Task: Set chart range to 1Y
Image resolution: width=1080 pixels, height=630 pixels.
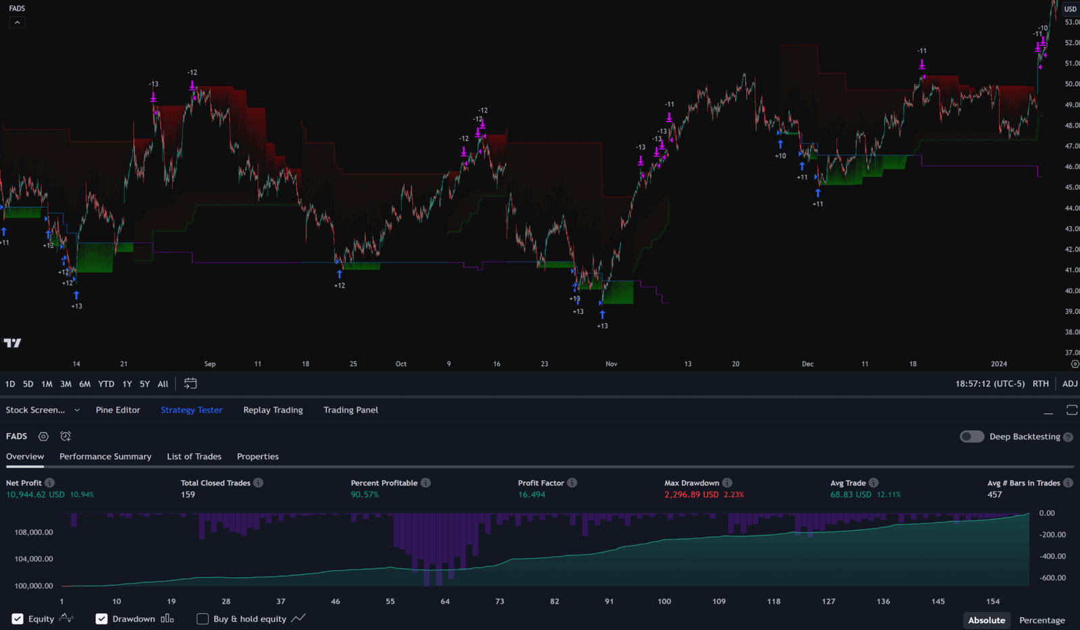Action: [127, 384]
